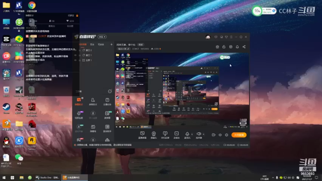The height and width of the screenshot is (181, 322).
Task: Click the message bubble icon in title bar
Action: 216,37
